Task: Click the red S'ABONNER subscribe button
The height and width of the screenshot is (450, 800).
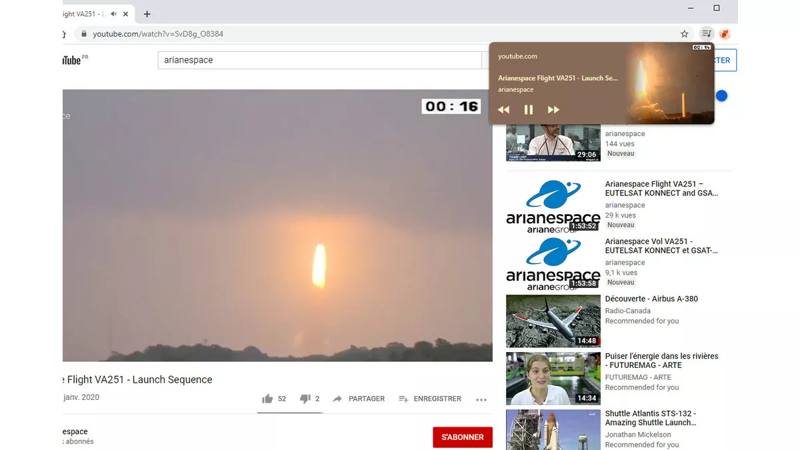Action: (463, 437)
